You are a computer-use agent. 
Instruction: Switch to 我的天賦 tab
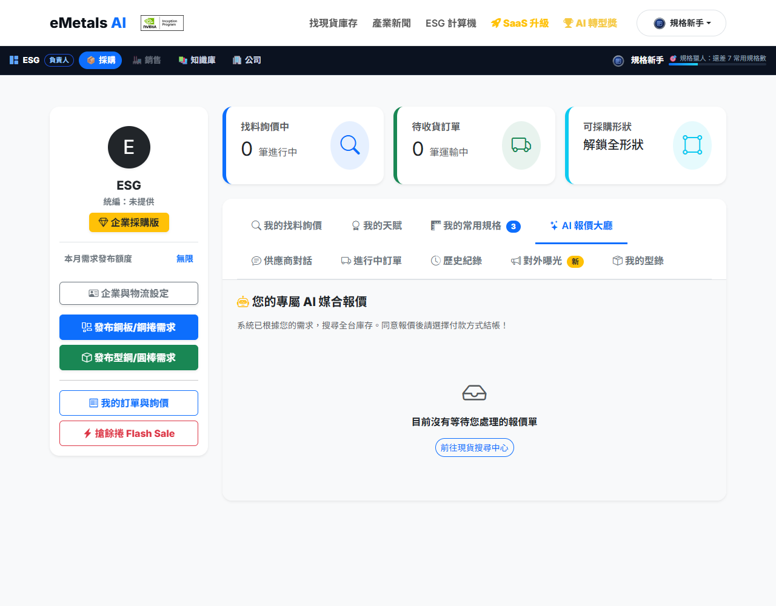(x=376, y=225)
